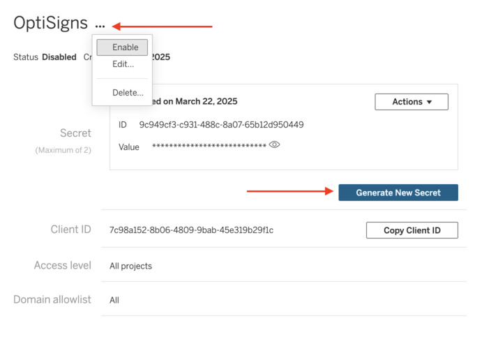Click the (Maximum of 2) note
Image resolution: width=498 pixels, height=353 pixels.
tap(63, 150)
